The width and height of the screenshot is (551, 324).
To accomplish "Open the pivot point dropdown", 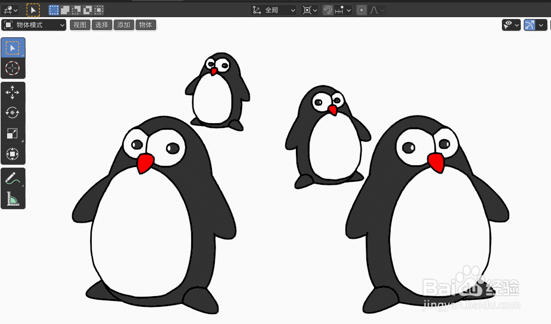I will click(x=310, y=10).
